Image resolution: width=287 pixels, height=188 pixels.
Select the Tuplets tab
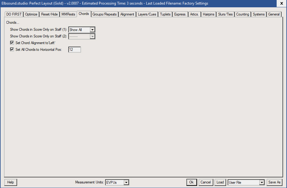click(x=165, y=14)
